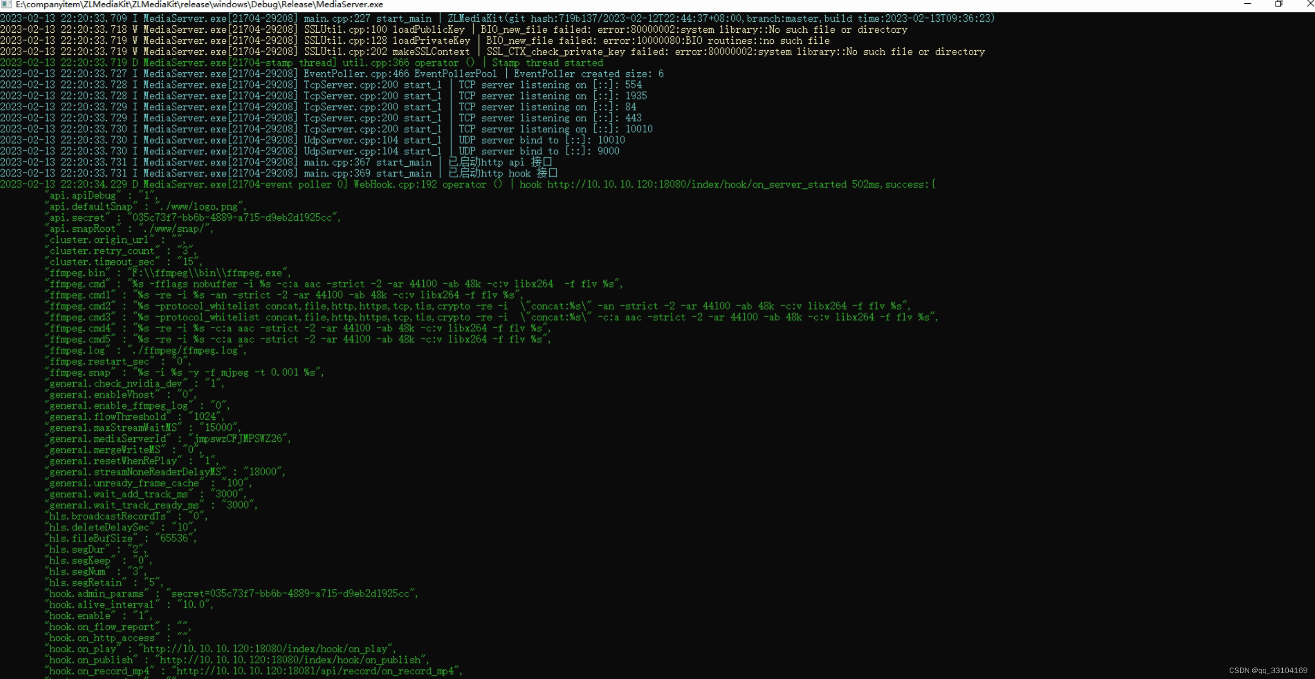This screenshot has height=679, width=1315.
Task: Click the "hook.on_record_mp4" URL entry
Action: [x=254, y=671]
